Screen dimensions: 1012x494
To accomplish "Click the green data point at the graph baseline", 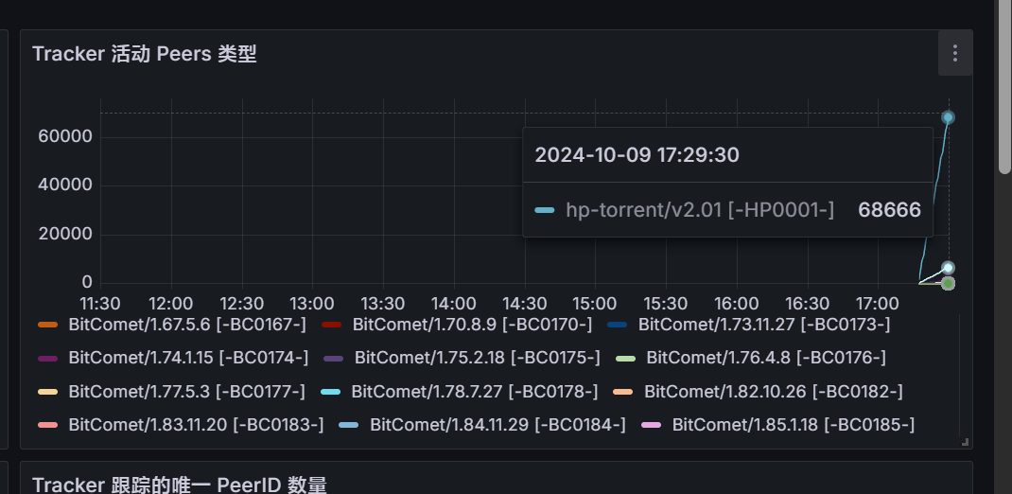I will (x=948, y=283).
